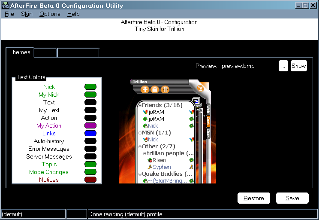
Task: Open the Options menu
Action: [x=50, y=14]
